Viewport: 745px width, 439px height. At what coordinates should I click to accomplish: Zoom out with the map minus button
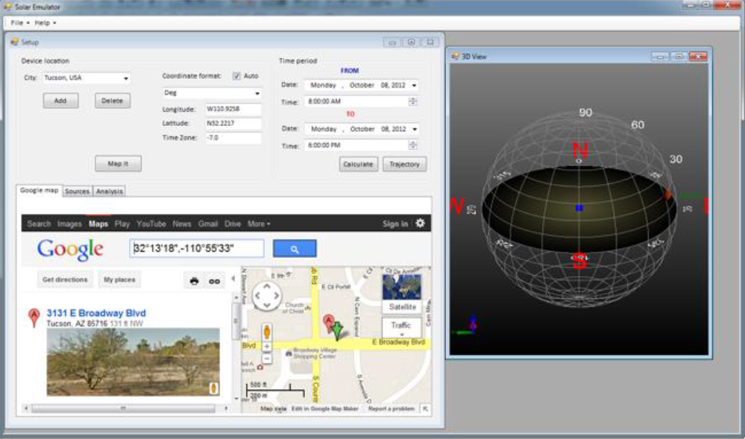[x=267, y=359]
